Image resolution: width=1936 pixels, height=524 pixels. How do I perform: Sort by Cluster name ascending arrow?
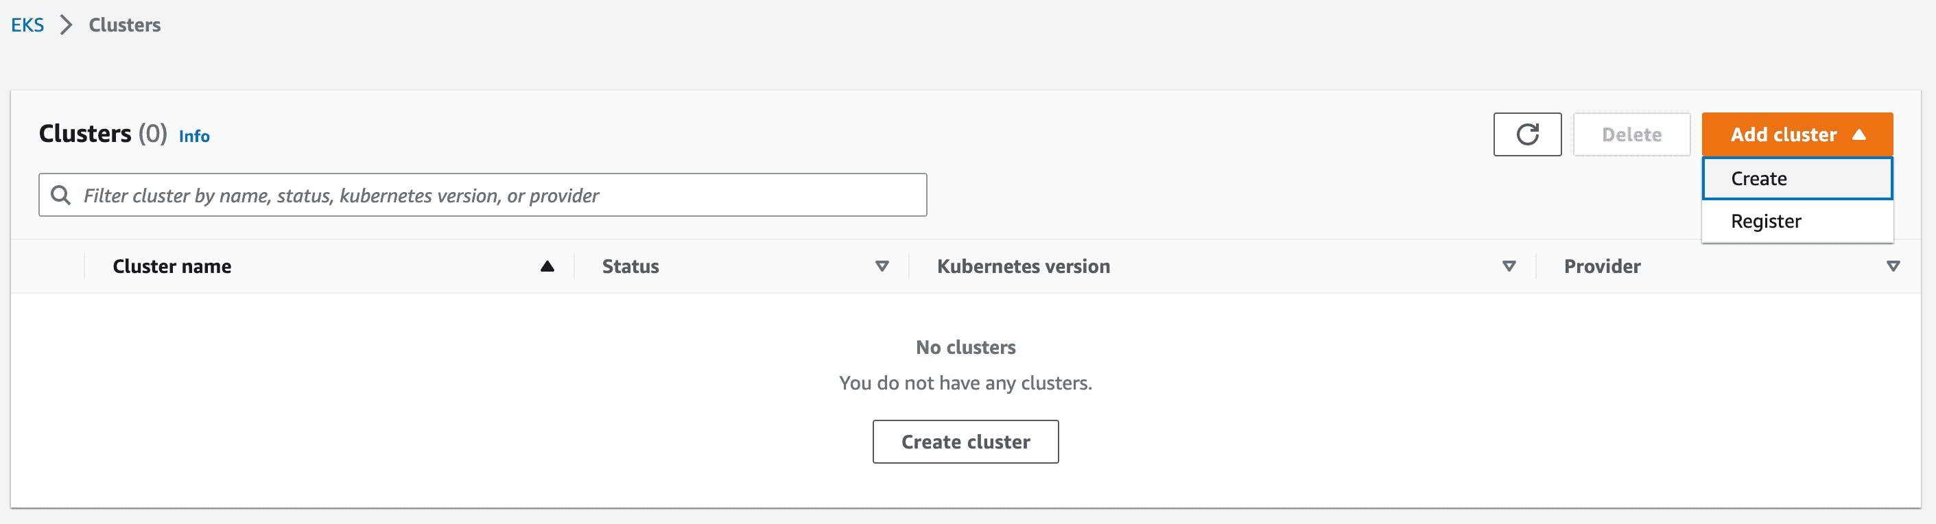[x=547, y=266]
